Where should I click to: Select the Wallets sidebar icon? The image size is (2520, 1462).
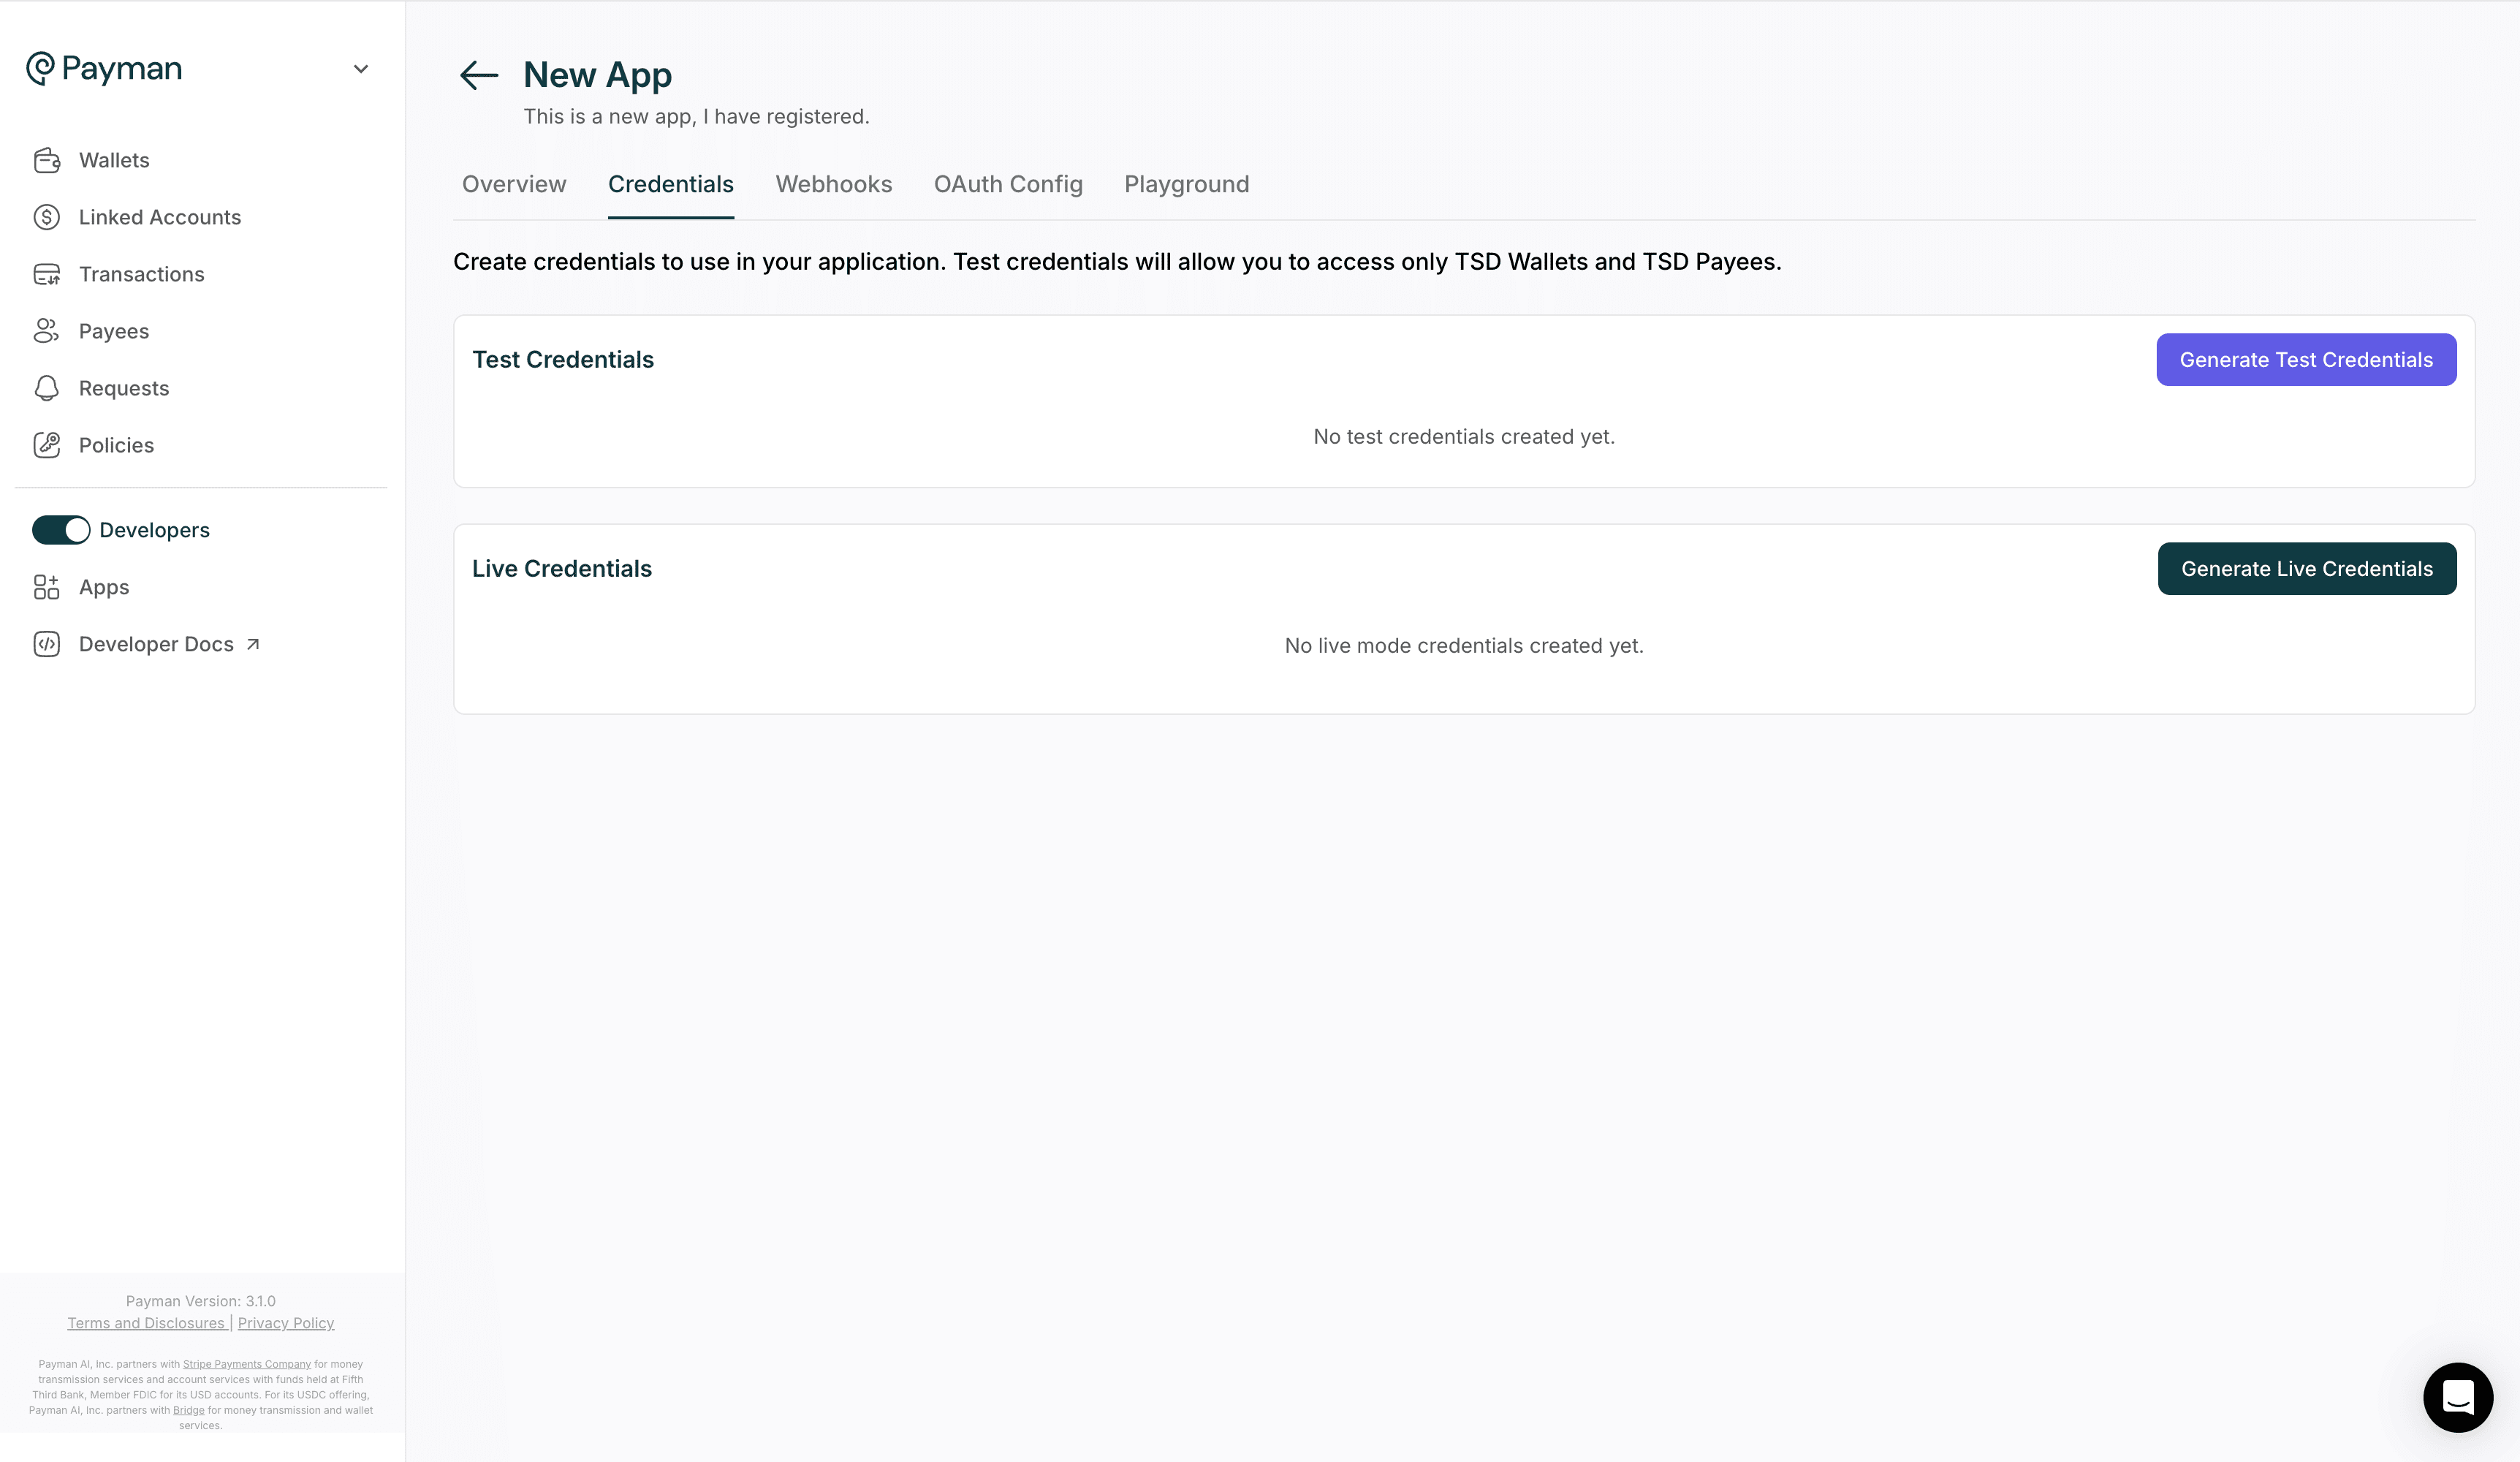(48, 160)
